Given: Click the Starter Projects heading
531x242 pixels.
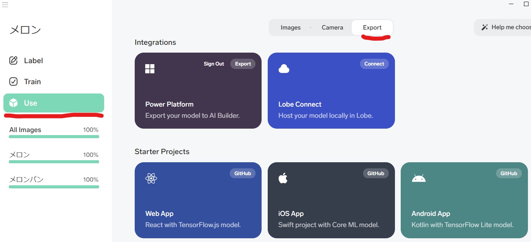Looking at the screenshot, I should (x=162, y=152).
